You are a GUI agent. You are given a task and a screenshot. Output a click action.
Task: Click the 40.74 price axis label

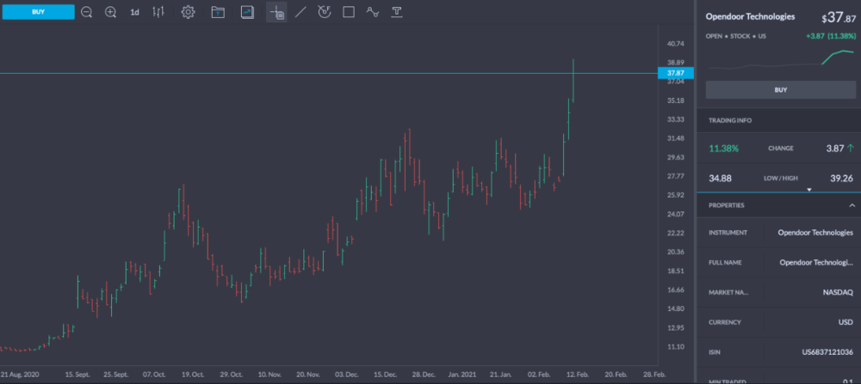click(x=675, y=44)
